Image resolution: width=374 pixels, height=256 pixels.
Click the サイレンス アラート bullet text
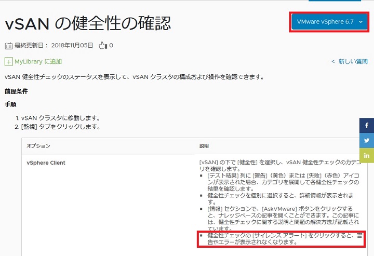point(285,239)
